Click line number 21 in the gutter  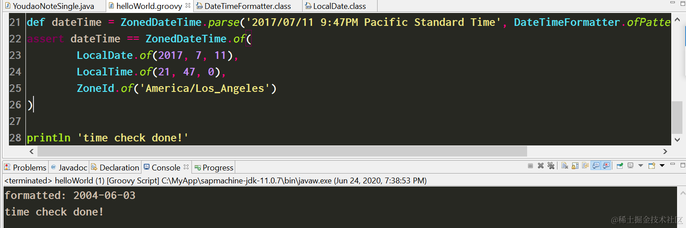pyautogui.click(x=15, y=22)
